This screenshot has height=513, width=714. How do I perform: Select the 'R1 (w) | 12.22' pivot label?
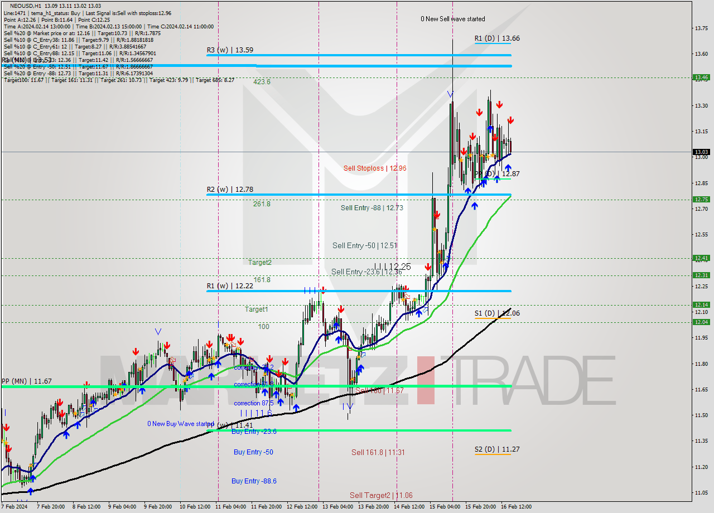point(230,285)
